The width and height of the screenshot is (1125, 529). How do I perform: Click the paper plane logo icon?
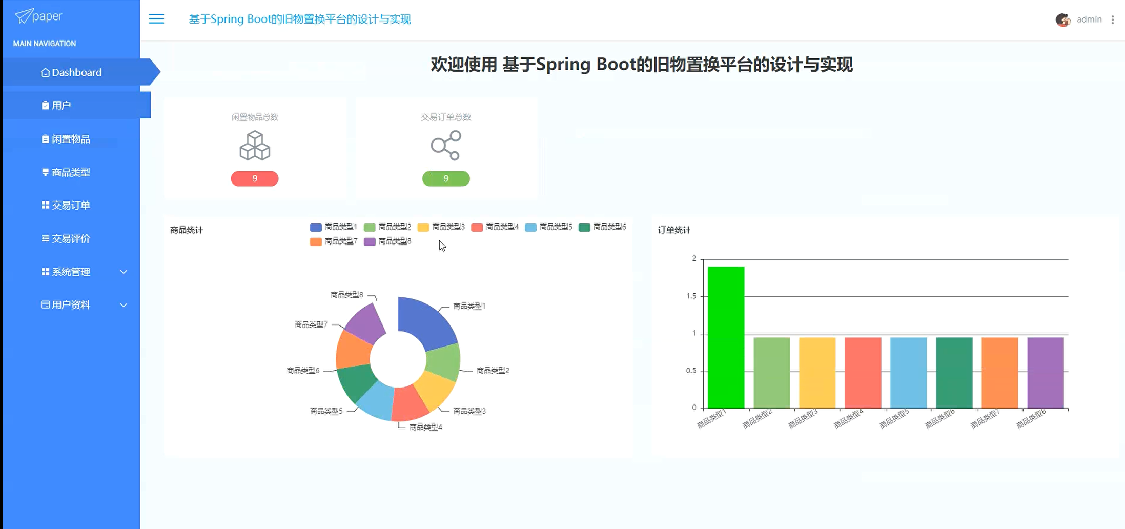click(24, 16)
